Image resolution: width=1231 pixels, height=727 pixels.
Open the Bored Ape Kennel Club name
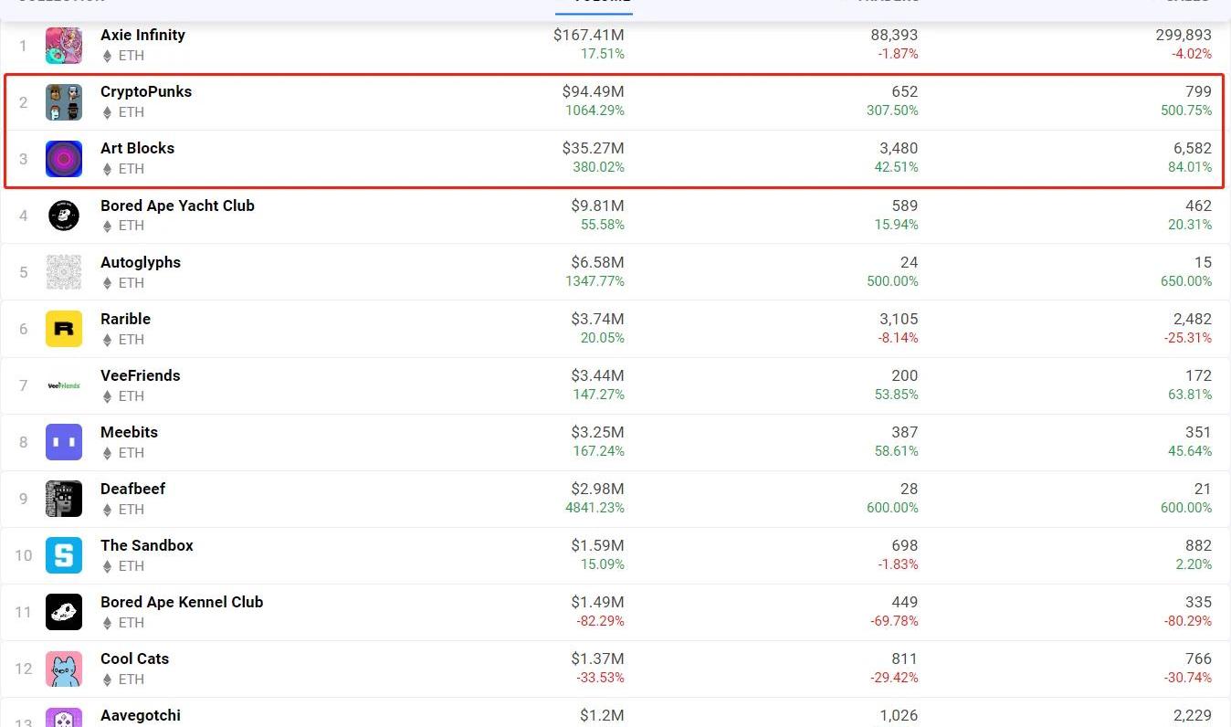point(182,602)
